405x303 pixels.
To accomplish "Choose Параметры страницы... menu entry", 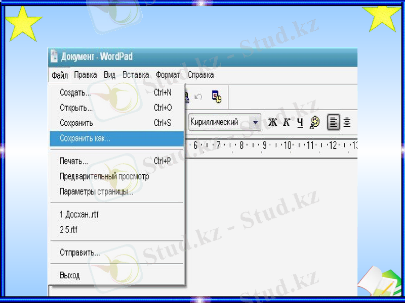I will [96, 192].
